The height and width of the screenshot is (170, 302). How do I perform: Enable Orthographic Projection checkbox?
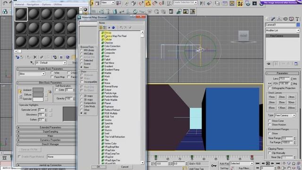(x=269, y=88)
